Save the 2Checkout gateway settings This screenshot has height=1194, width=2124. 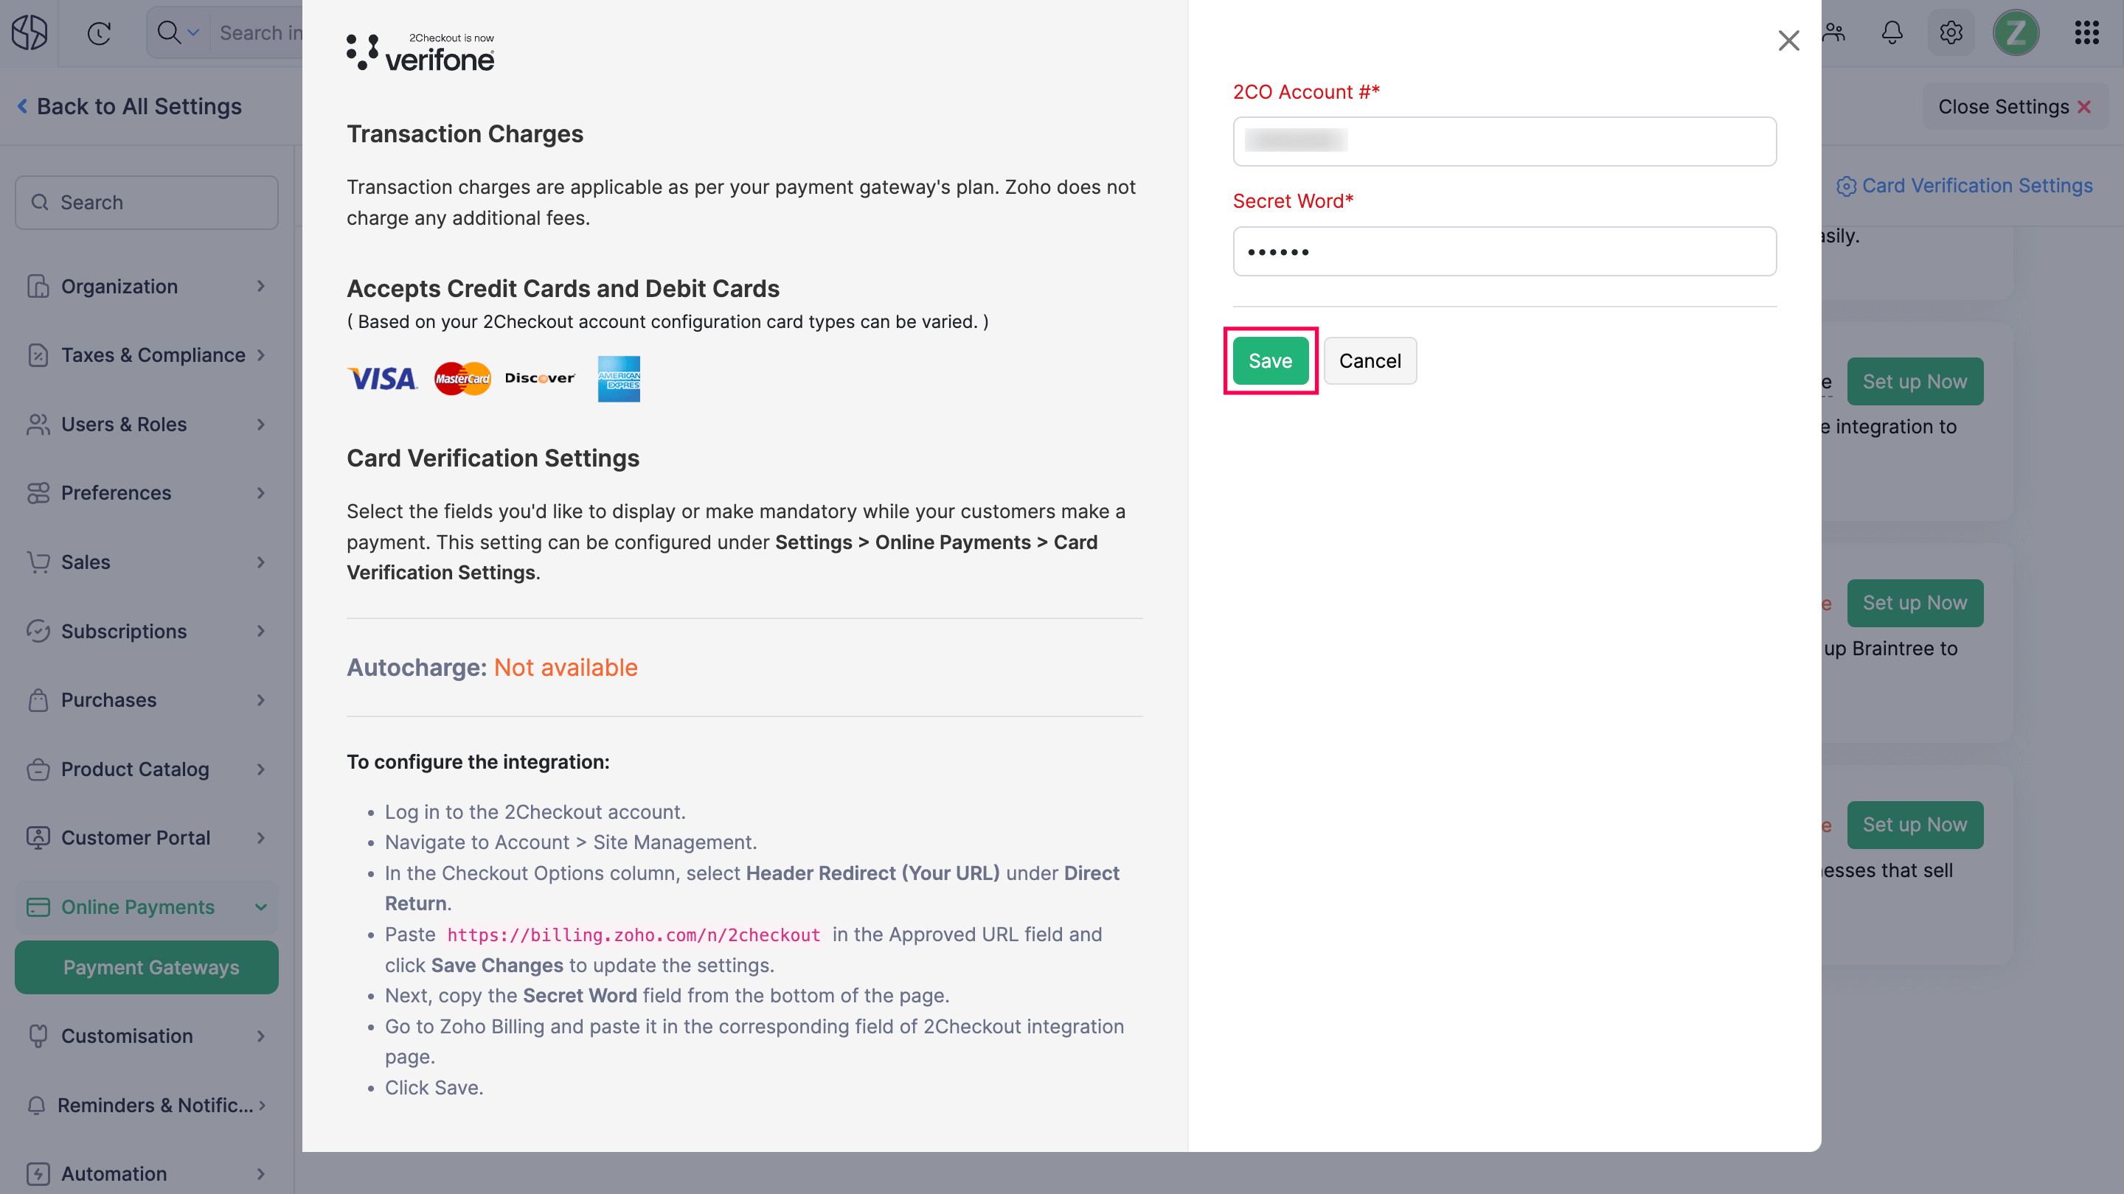1270,361
